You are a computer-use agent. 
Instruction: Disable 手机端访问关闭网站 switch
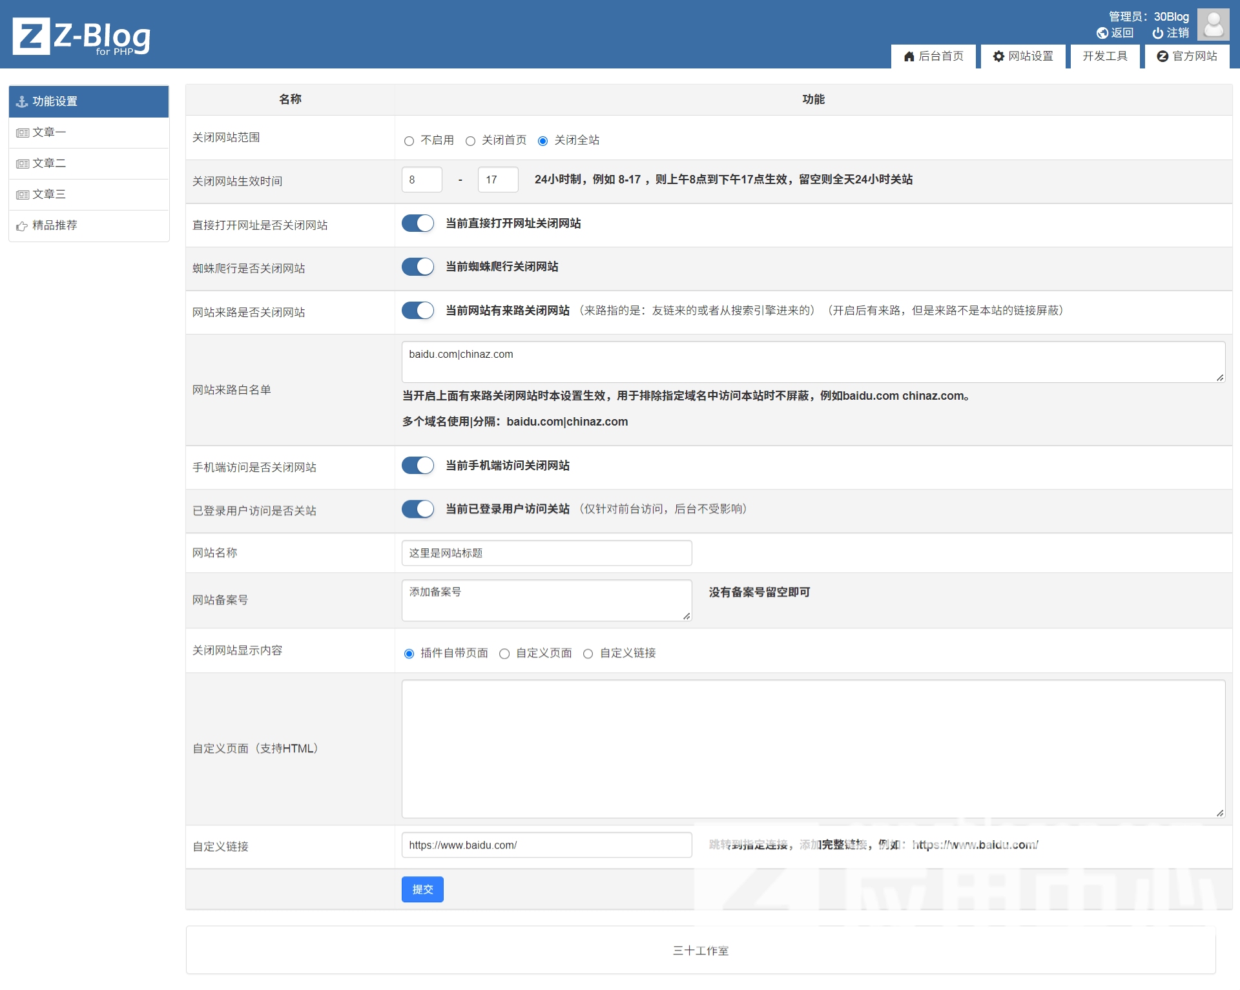click(418, 466)
